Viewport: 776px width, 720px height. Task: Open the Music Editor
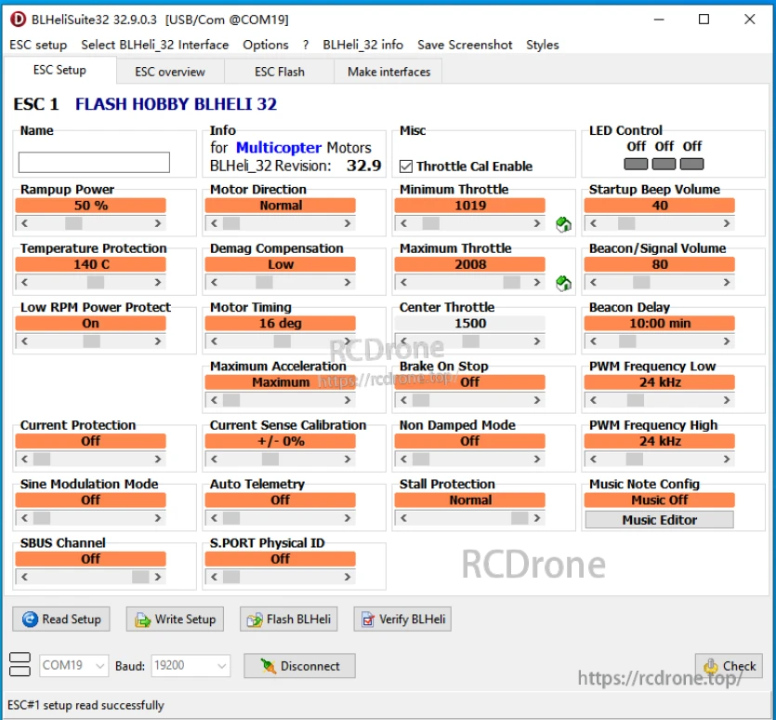point(659,520)
